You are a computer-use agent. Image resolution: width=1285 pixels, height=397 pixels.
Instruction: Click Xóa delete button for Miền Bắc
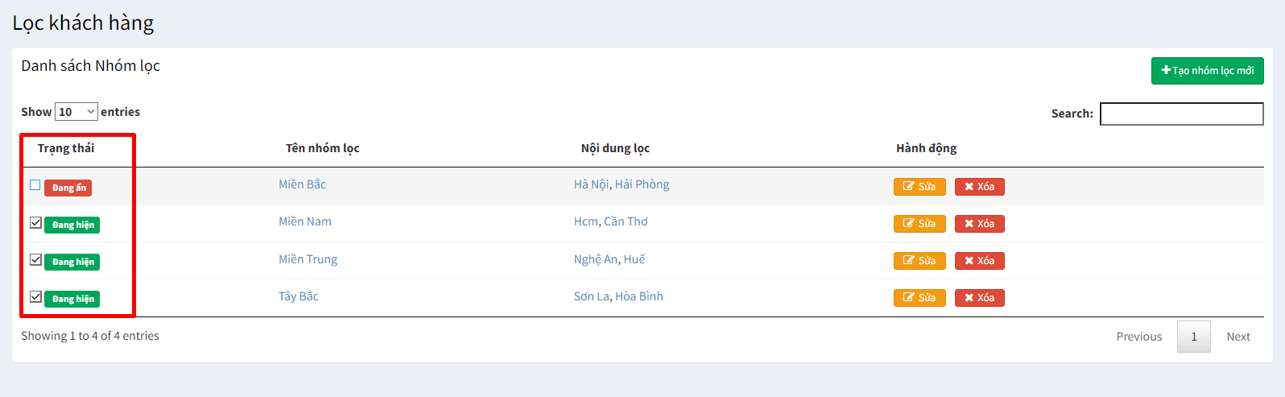tap(979, 187)
